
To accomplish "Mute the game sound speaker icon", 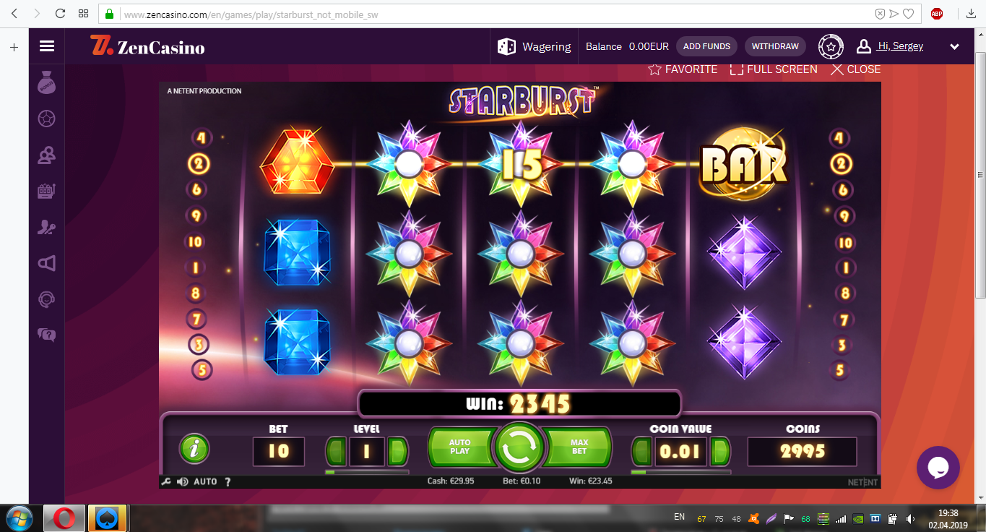I will tap(183, 481).
